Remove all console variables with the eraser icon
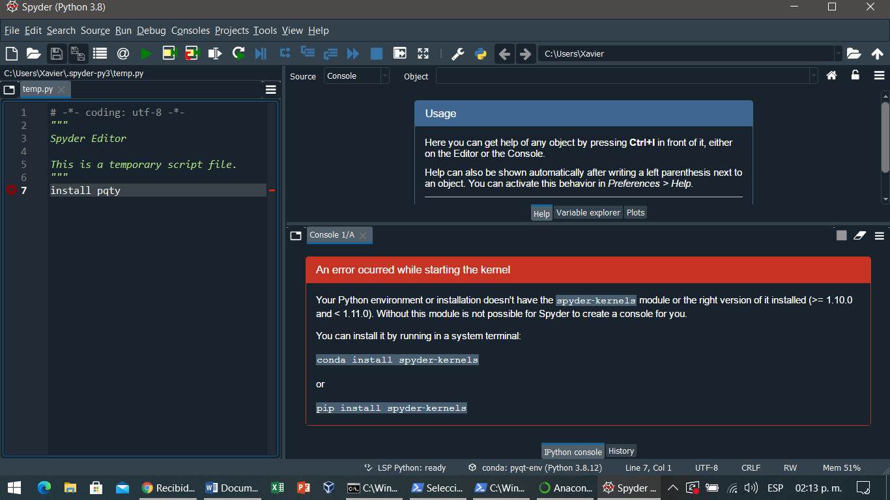The width and height of the screenshot is (890, 500). 859,235
